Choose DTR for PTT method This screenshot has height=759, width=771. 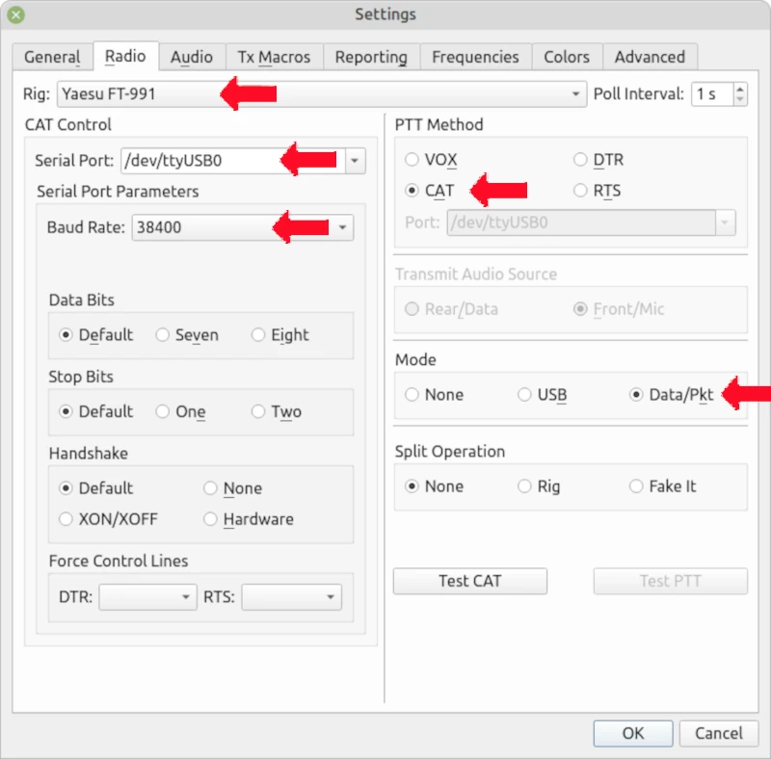pos(580,160)
